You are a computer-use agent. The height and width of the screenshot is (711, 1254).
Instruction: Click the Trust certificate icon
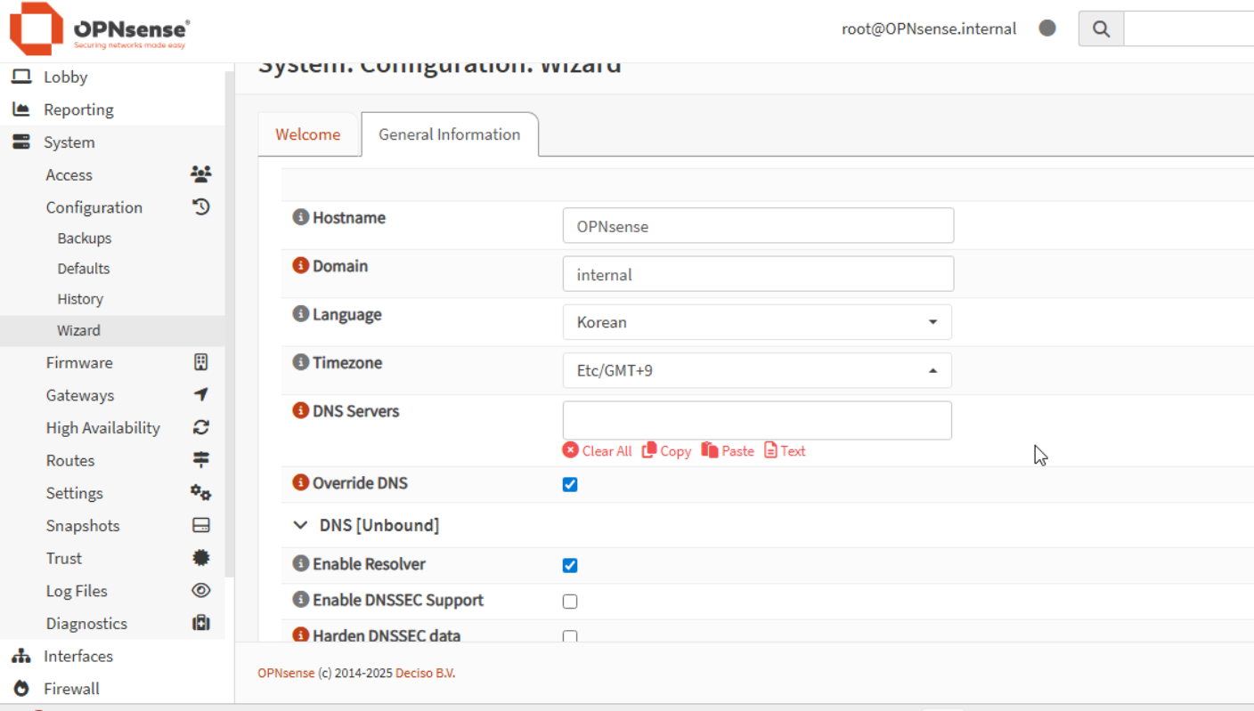pos(201,558)
